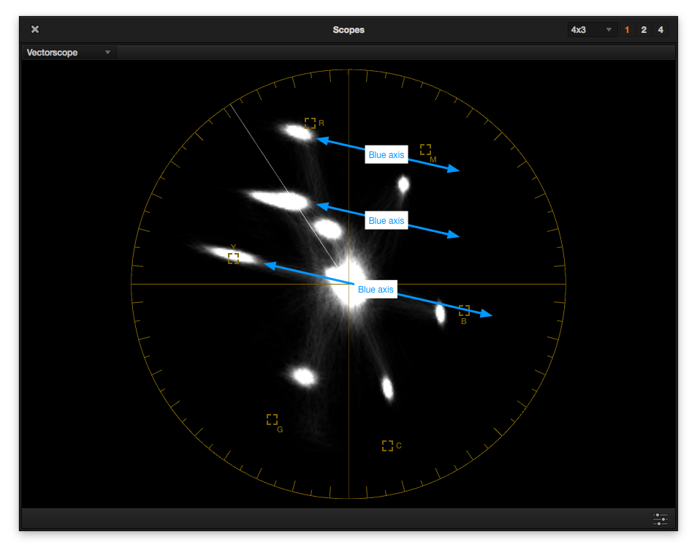Click the red R target box

(310, 123)
